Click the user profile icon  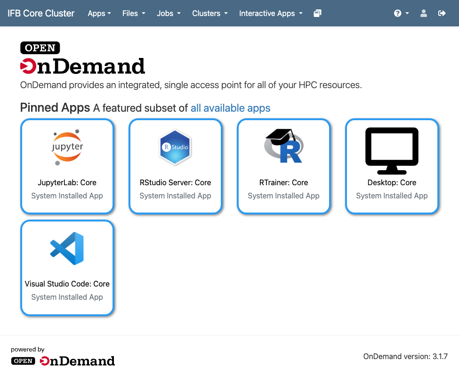[423, 13]
